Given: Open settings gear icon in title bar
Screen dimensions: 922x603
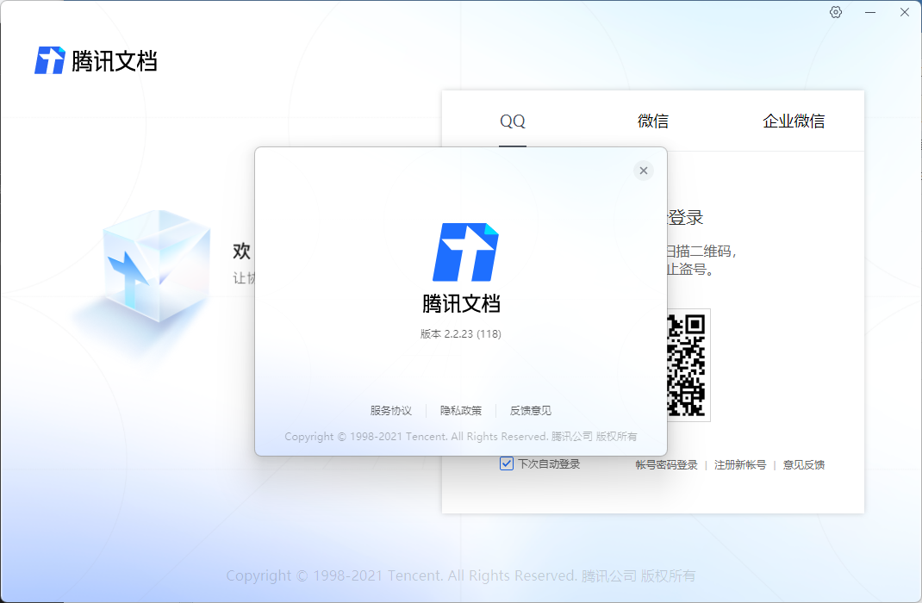Looking at the screenshot, I should 836,12.
